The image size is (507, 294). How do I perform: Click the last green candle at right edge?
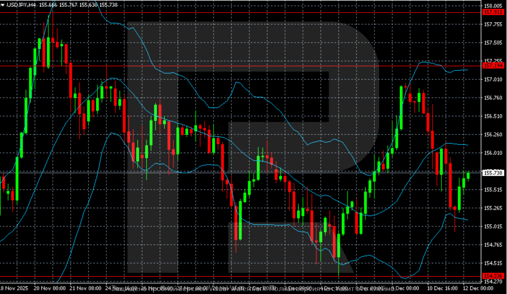point(468,175)
